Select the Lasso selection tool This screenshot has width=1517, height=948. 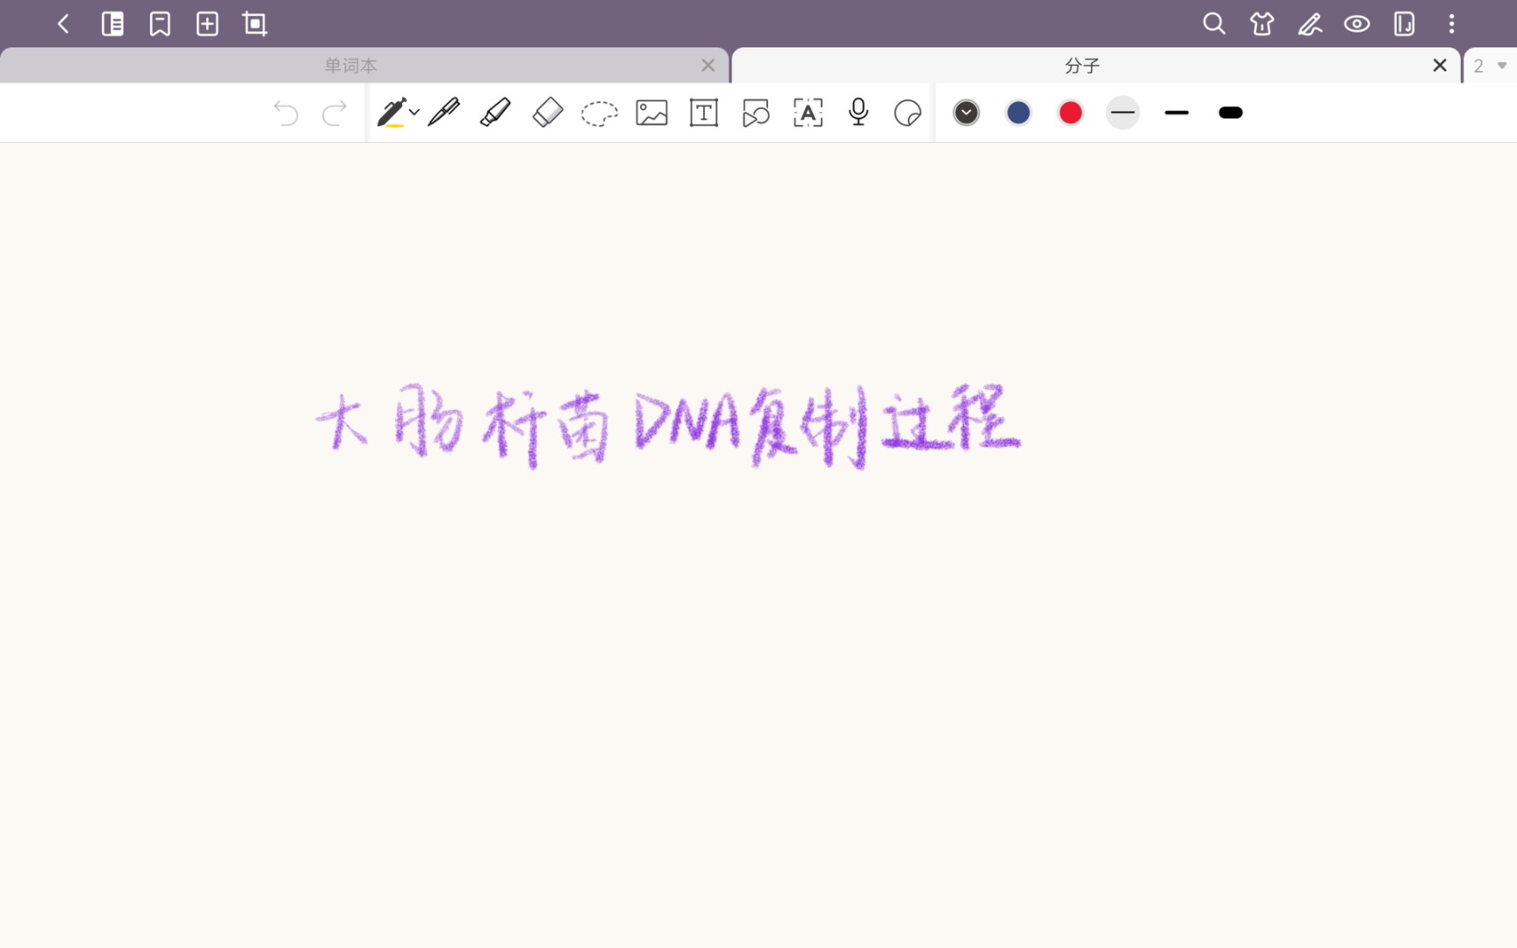click(600, 113)
